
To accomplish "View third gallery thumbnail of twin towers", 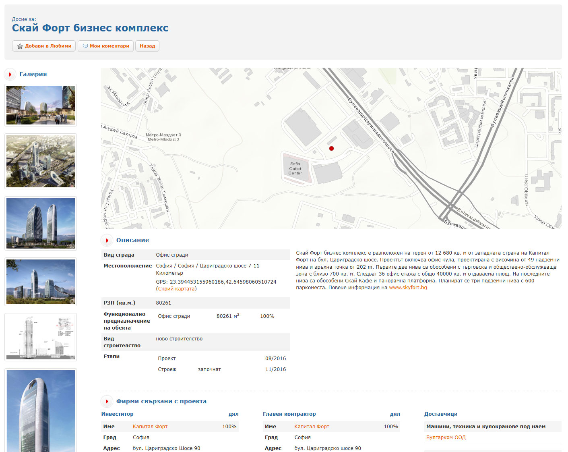I will (41, 224).
